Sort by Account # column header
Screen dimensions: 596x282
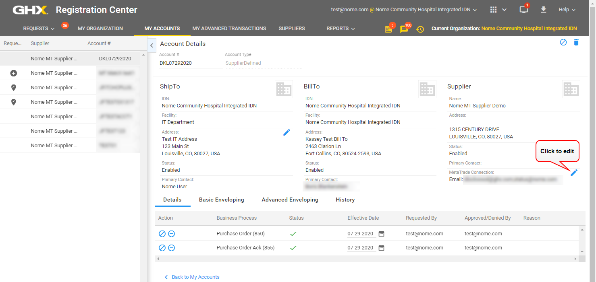point(99,43)
